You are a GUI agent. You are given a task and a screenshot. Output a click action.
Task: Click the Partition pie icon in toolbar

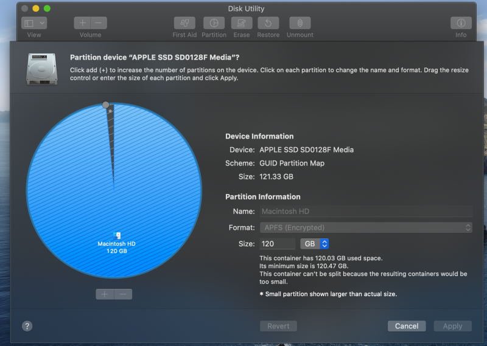(x=214, y=23)
